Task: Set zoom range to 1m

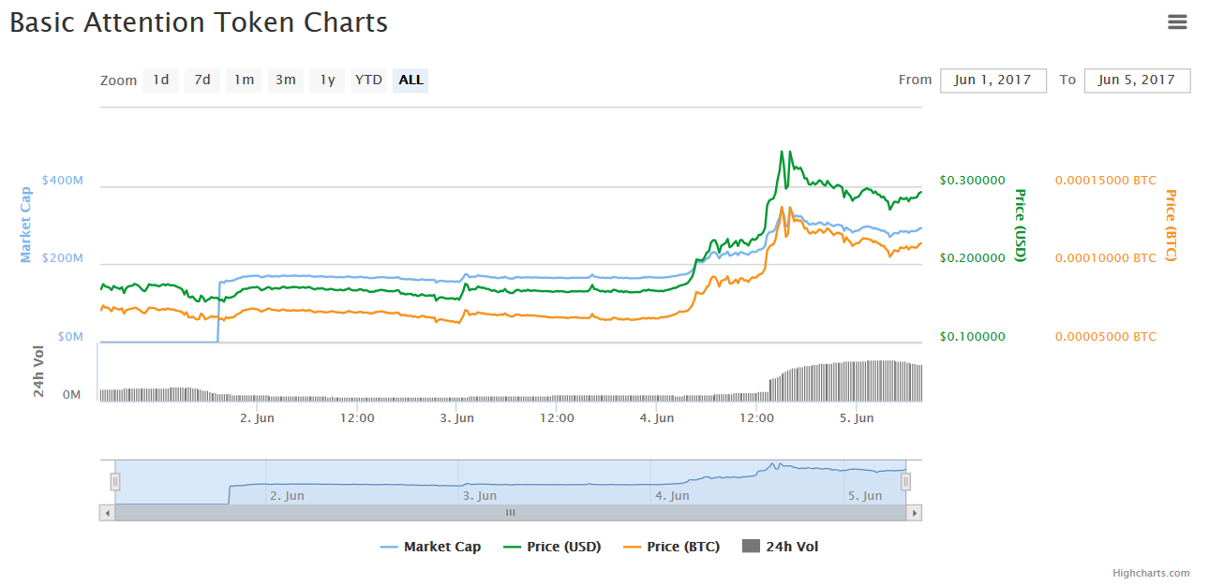Action: [244, 80]
